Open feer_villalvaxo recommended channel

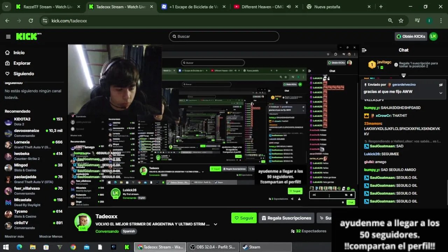tap(34, 191)
